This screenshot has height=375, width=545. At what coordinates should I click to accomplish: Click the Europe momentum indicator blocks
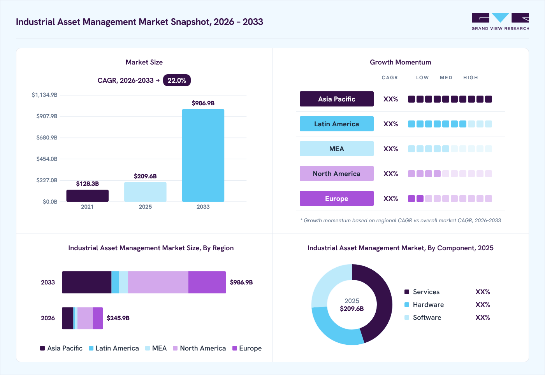coord(450,199)
